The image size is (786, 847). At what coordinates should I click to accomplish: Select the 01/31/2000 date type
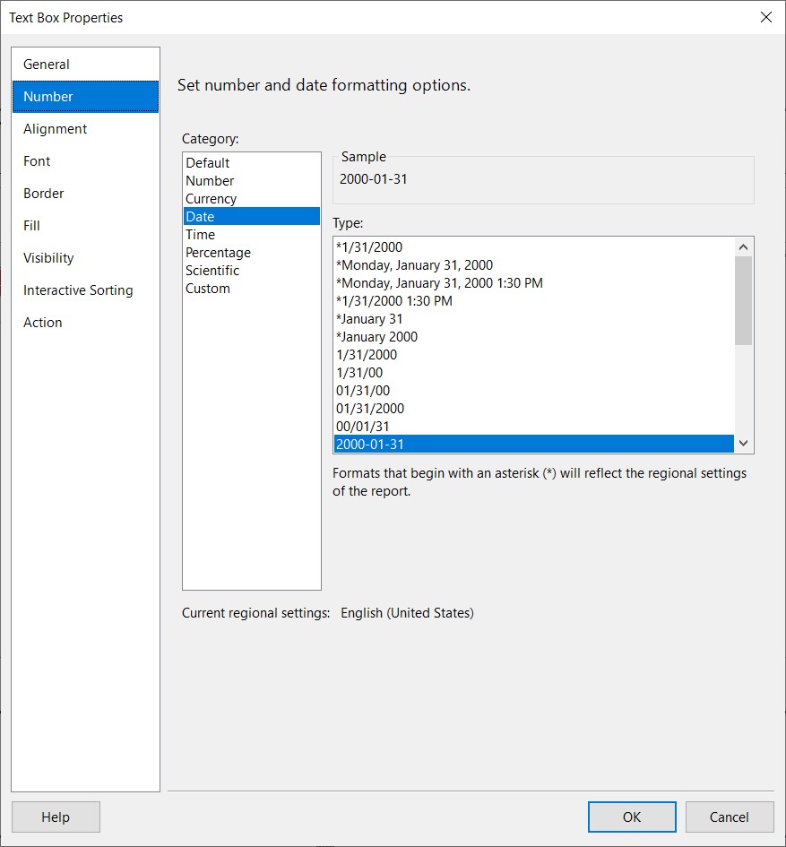[x=534, y=409]
